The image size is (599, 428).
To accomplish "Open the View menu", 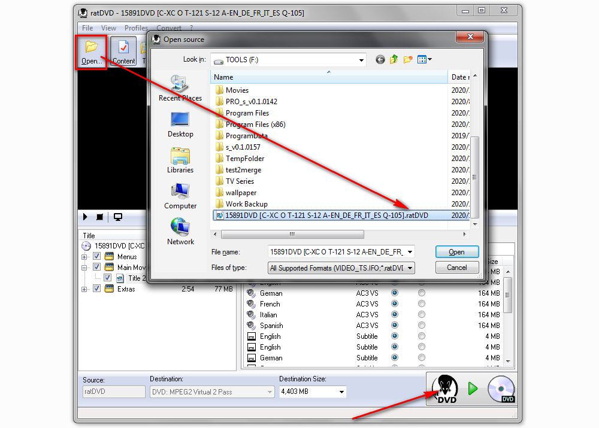I will pyautogui.click(x=108, y=28).
